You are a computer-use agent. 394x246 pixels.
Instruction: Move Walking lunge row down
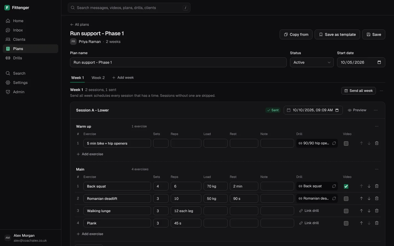pos(369,211)
